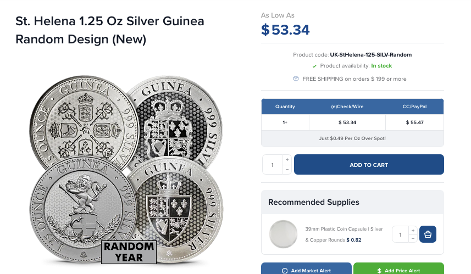Click the coin capsule thumbnail image
The width and height of the screenshot is (471, 274).
pyautogui.click(x=284, y=234)
